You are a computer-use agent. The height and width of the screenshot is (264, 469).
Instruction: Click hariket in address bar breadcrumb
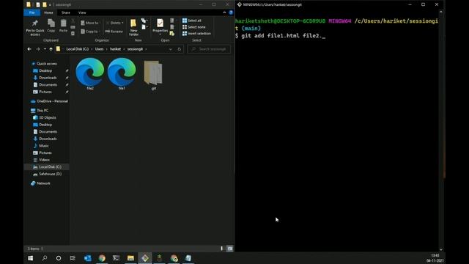tap(116, 49)
